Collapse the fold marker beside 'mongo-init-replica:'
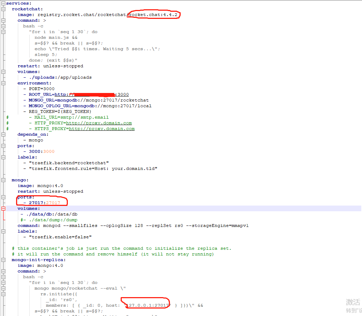Screen dimensions: 362x316 click(3, 260)
